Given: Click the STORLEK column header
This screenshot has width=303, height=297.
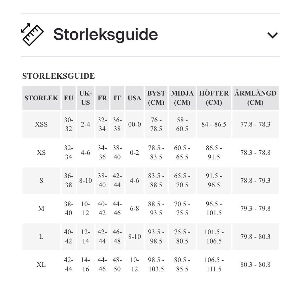Looking at the screenshot, I should (x=41, y=98).
